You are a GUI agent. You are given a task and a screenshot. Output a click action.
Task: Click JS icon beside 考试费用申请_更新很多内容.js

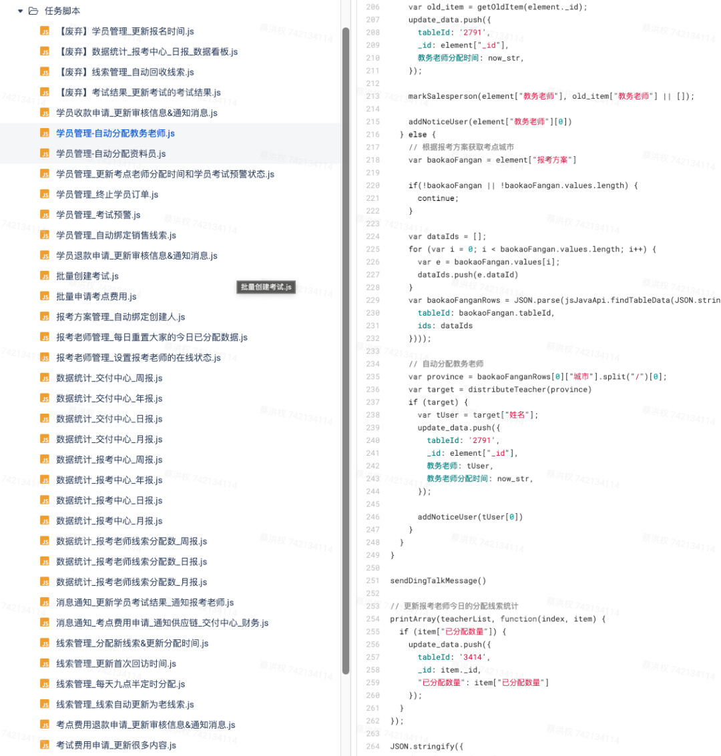(45, 745)
